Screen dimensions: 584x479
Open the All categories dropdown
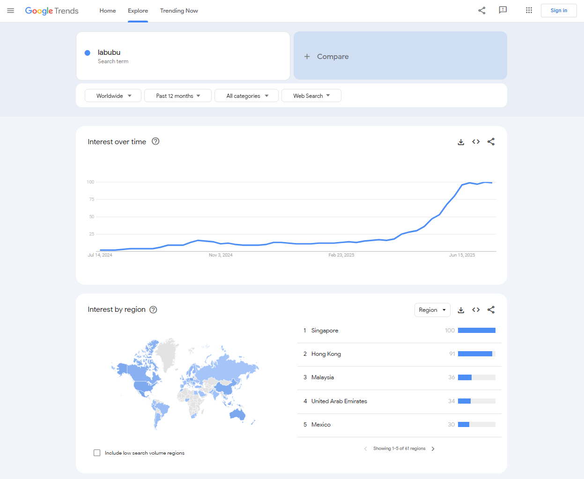pyautogui.click(x=246, y=96)
